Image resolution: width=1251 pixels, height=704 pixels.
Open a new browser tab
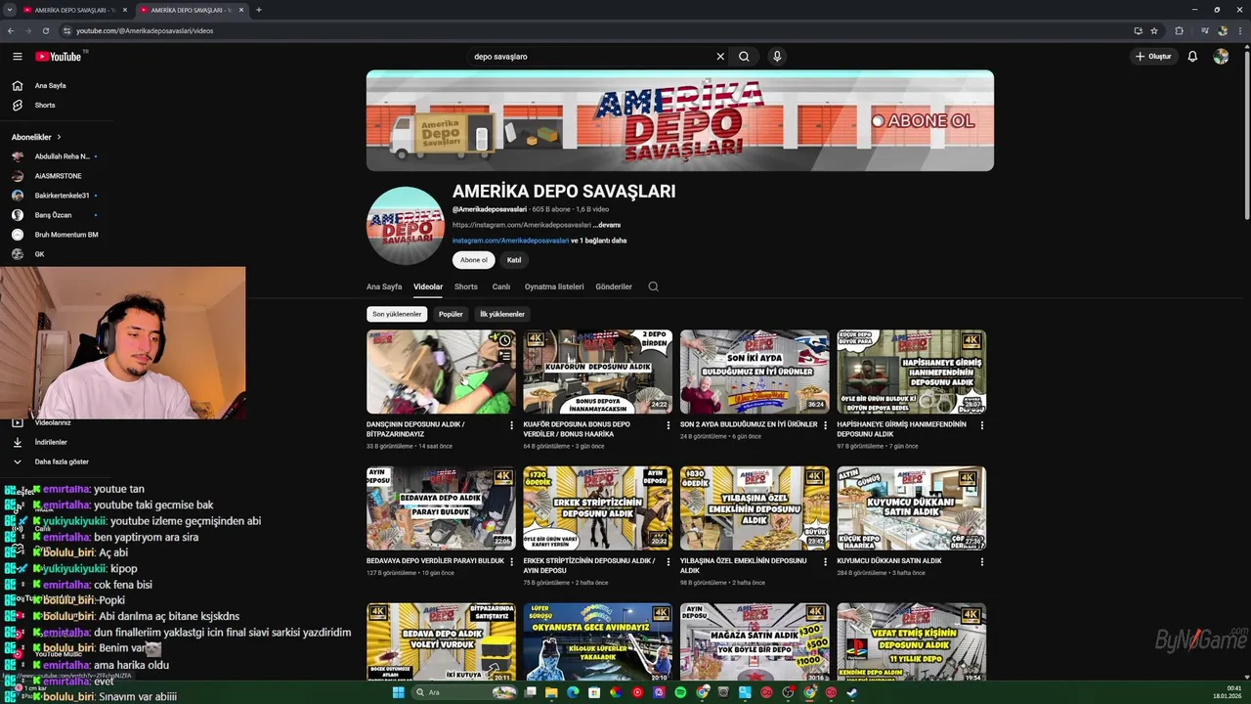click(258, 10)
